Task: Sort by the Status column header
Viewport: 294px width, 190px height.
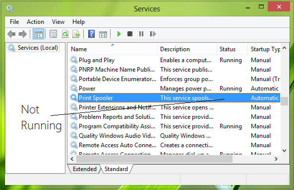Action: [232, 49]
